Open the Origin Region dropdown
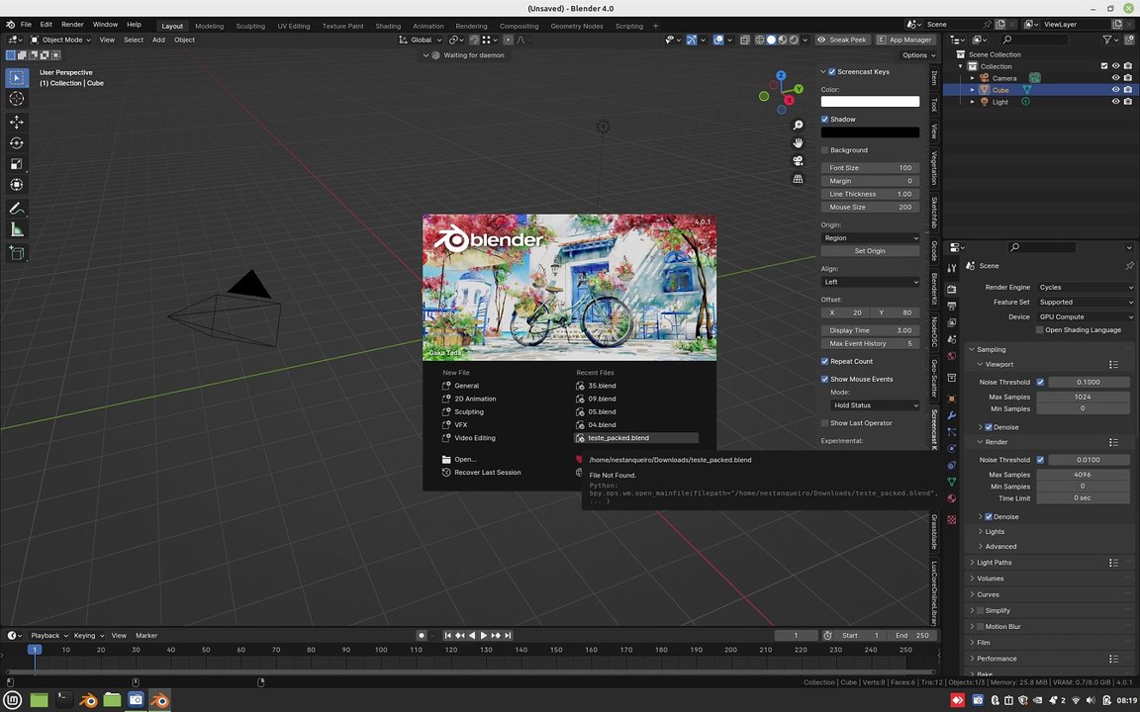 pos(870,238)
